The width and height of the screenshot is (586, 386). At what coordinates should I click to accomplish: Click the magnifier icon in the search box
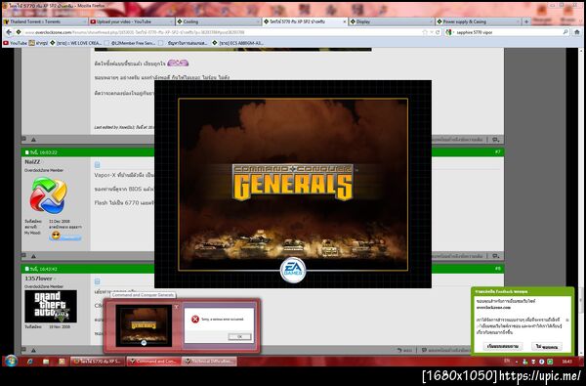565,32
